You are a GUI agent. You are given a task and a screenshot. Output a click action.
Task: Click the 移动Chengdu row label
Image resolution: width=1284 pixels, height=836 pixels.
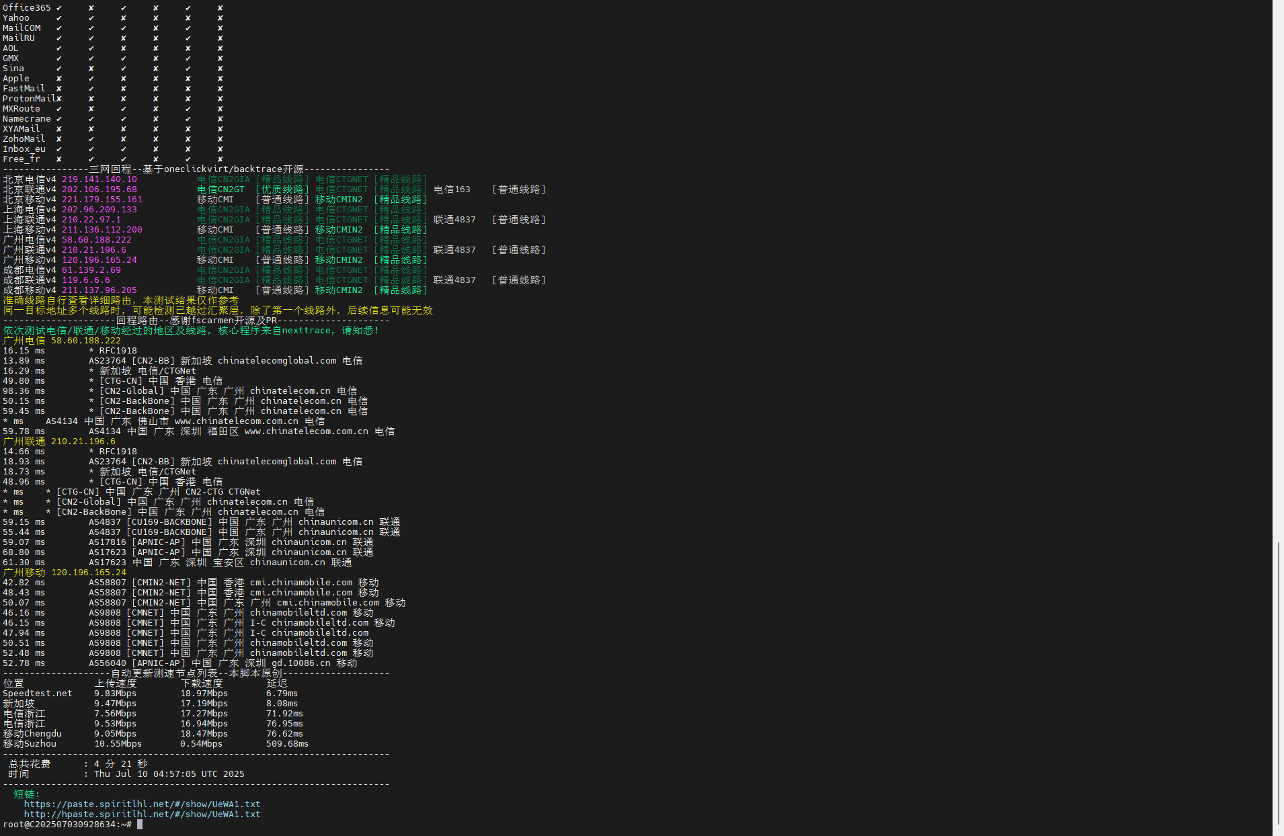[32, 733]
